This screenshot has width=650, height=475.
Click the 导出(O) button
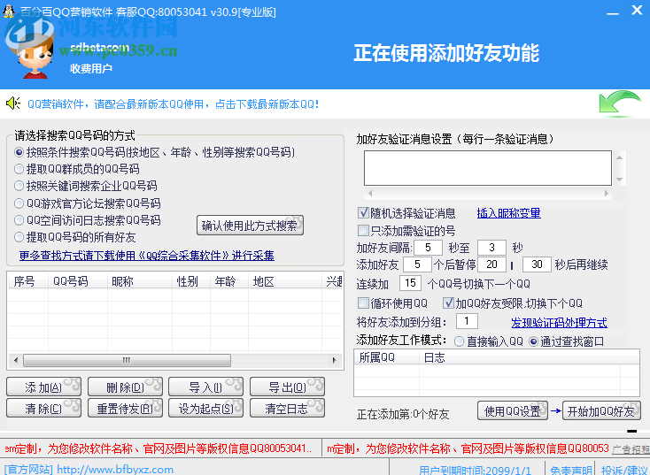[x=287, y=387]
